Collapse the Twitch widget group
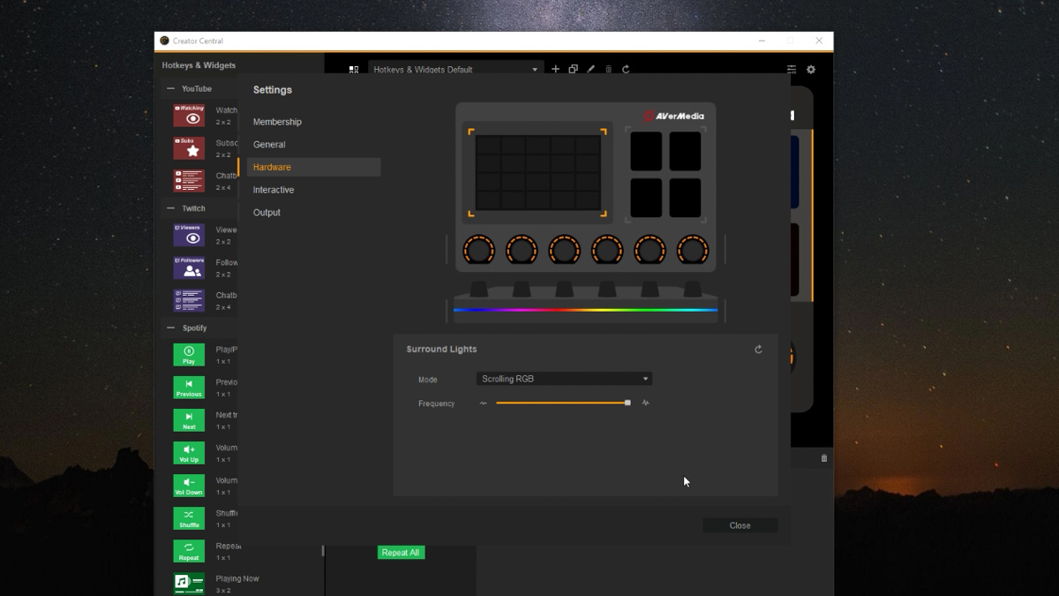Screen dimensions: 1059x596 coord(171,208)
